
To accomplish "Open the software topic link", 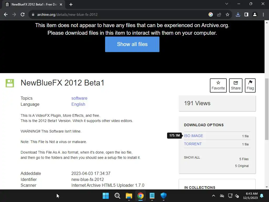I will [79, 98].
